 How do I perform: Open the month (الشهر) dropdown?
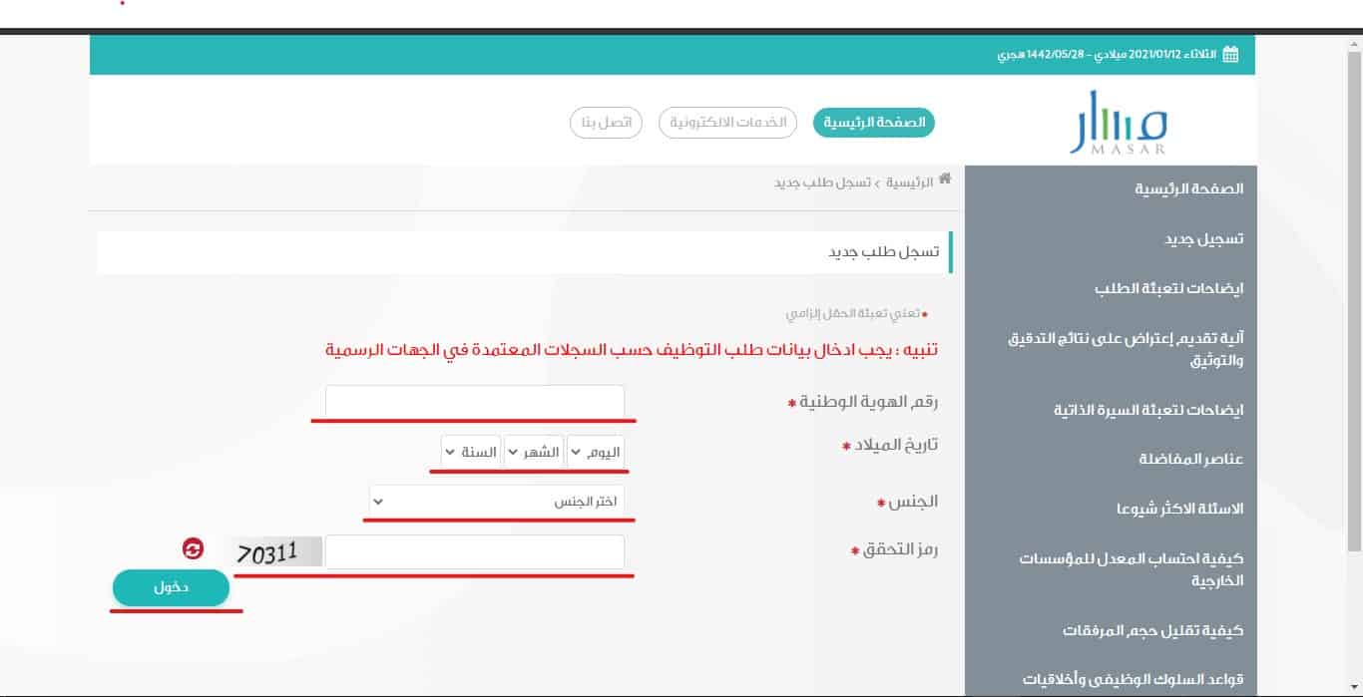[x=534, y=452]
